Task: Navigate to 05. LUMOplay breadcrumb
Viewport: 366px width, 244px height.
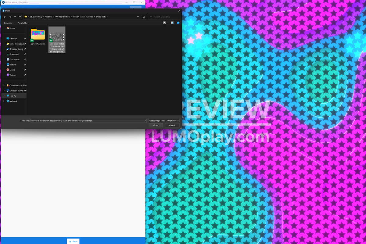Action: (x=37, y=17)
